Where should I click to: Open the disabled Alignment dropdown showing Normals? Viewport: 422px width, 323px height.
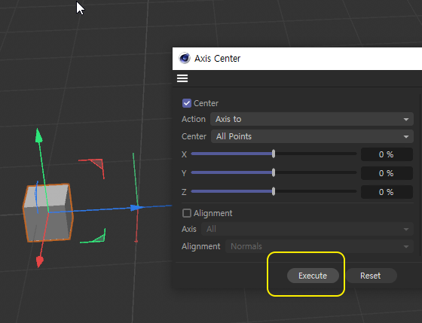[320, 246]
